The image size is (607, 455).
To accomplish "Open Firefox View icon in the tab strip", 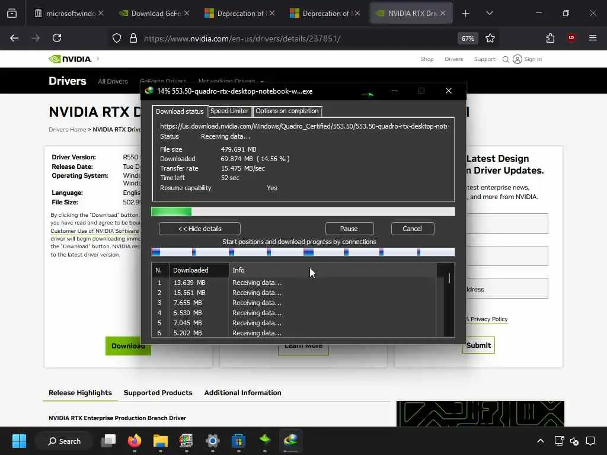I will pos(12,13).
